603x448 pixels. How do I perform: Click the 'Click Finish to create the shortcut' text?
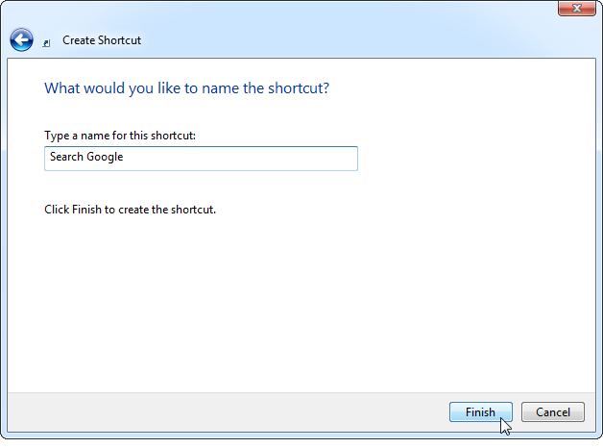pyautogui.click(x=130, y=210)
